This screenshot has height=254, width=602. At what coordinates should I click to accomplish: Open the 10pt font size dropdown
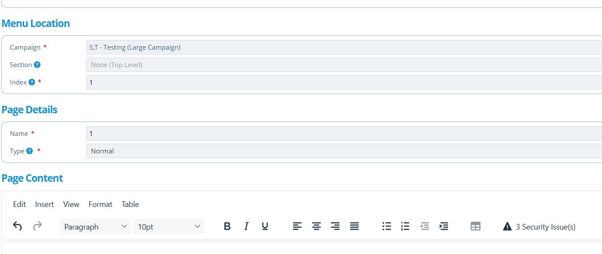(169, 227)
